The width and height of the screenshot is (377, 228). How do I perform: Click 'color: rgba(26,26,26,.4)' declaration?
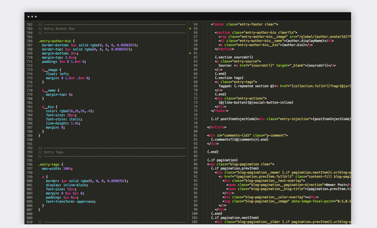click(x=70, y=111)
